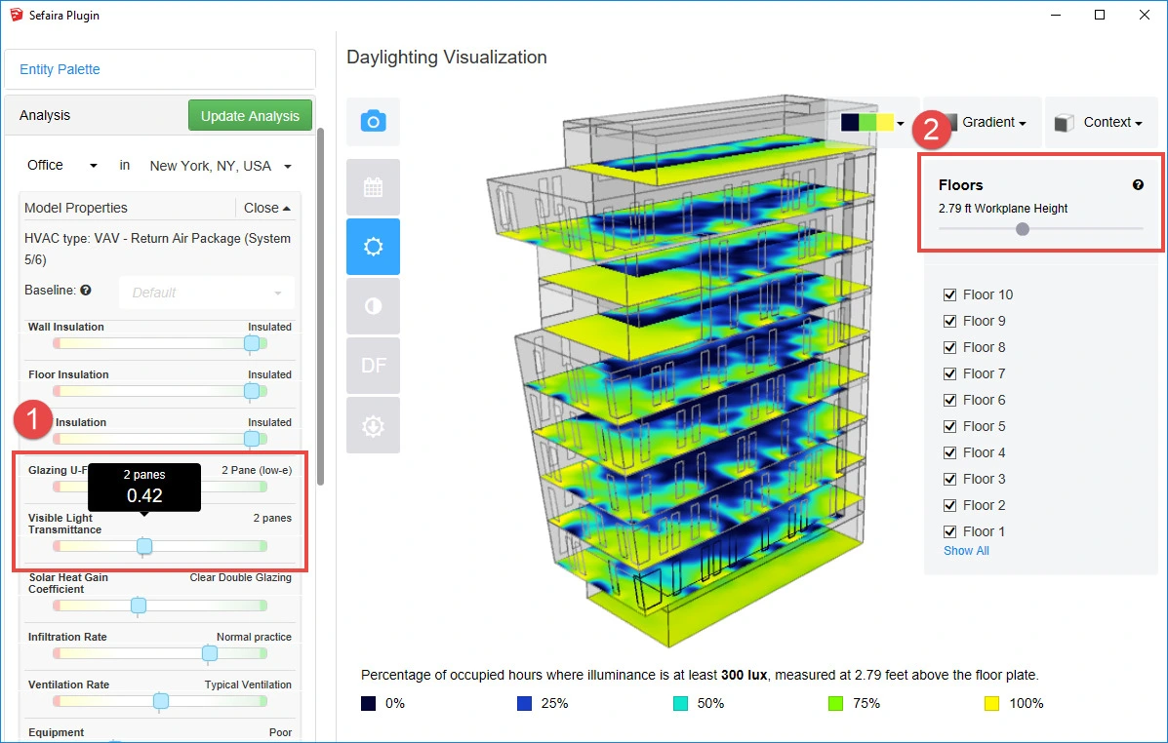
Task: Switch to the DF daylight factor view
Action: (373, 366)
